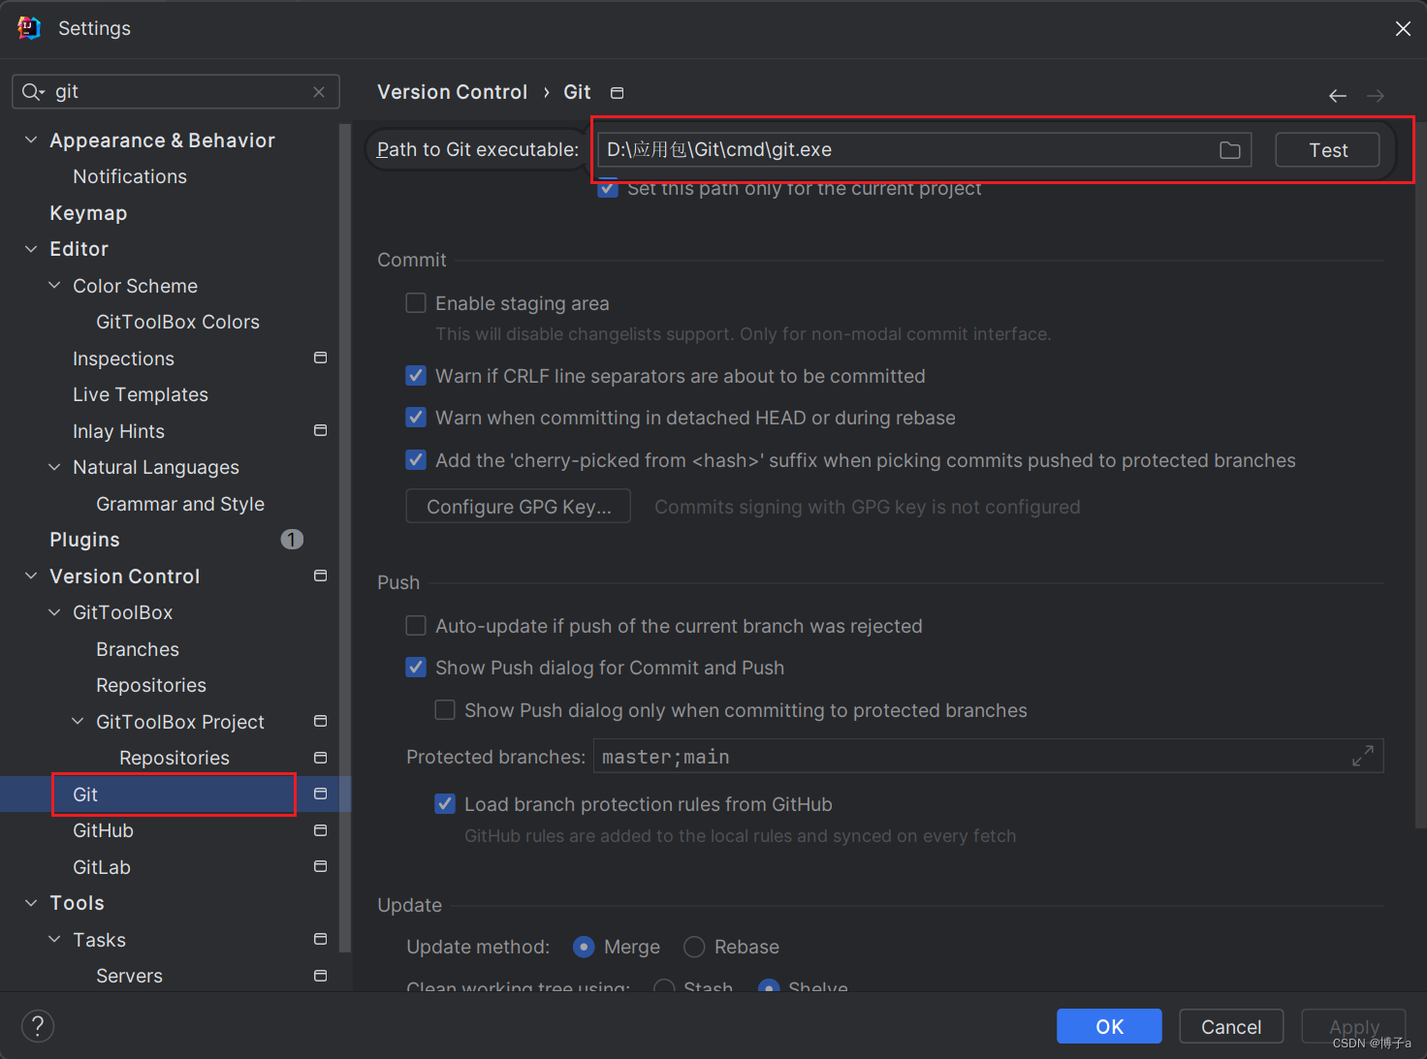Viewport: 1427px width, 1059px height.
Task: Select Plugins in the settings tree
Action: 84,540
